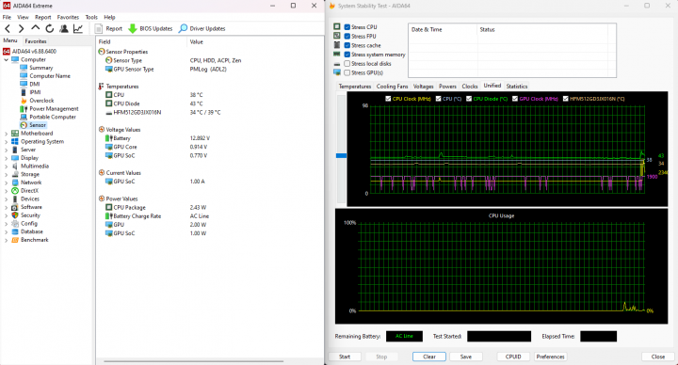This screenshot has height=365, width=678.
Task: Enable the Stress local disks checkbox
Action: pyautogui.click(x=347, y=63)
